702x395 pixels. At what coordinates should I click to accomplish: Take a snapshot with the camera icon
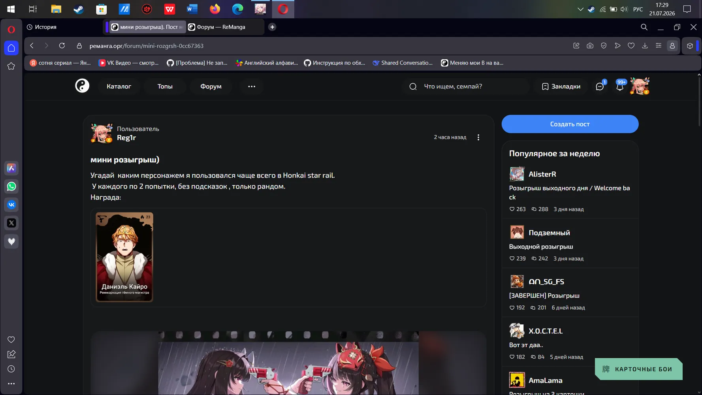pos(590,46)
